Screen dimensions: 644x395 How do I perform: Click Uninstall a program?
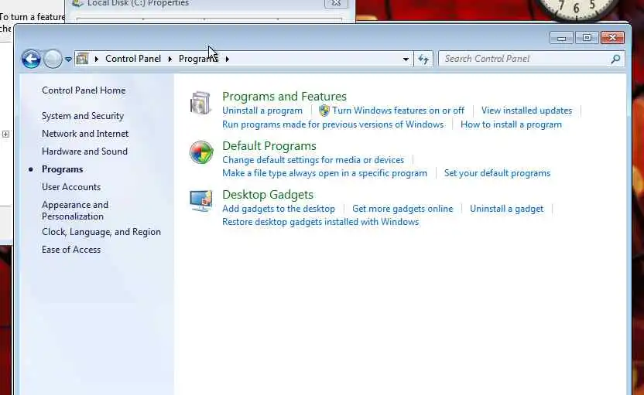click(262, 111)
